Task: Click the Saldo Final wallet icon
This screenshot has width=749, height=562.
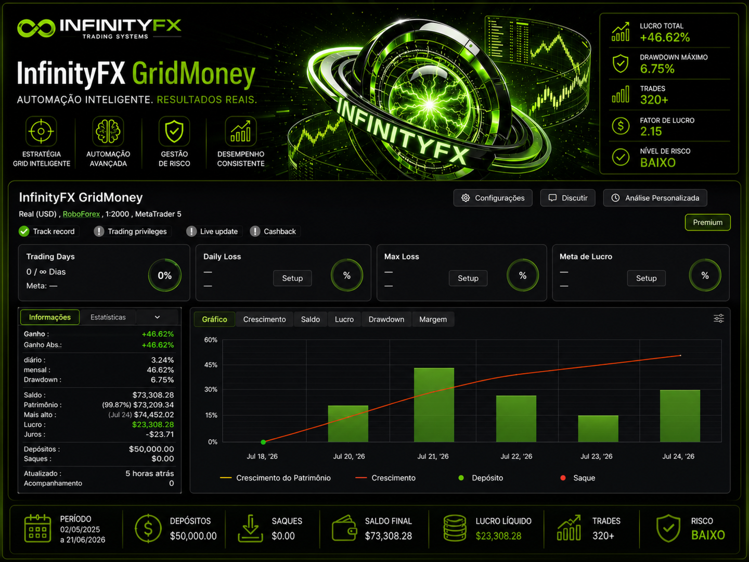Action: point(344,528)
